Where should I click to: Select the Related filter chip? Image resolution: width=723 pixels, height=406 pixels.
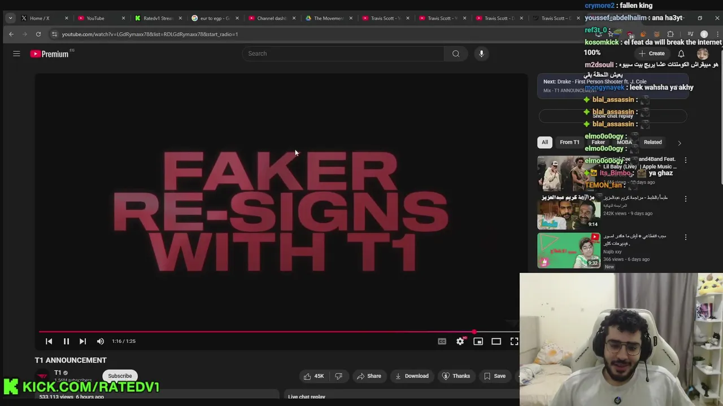point(652,142)
